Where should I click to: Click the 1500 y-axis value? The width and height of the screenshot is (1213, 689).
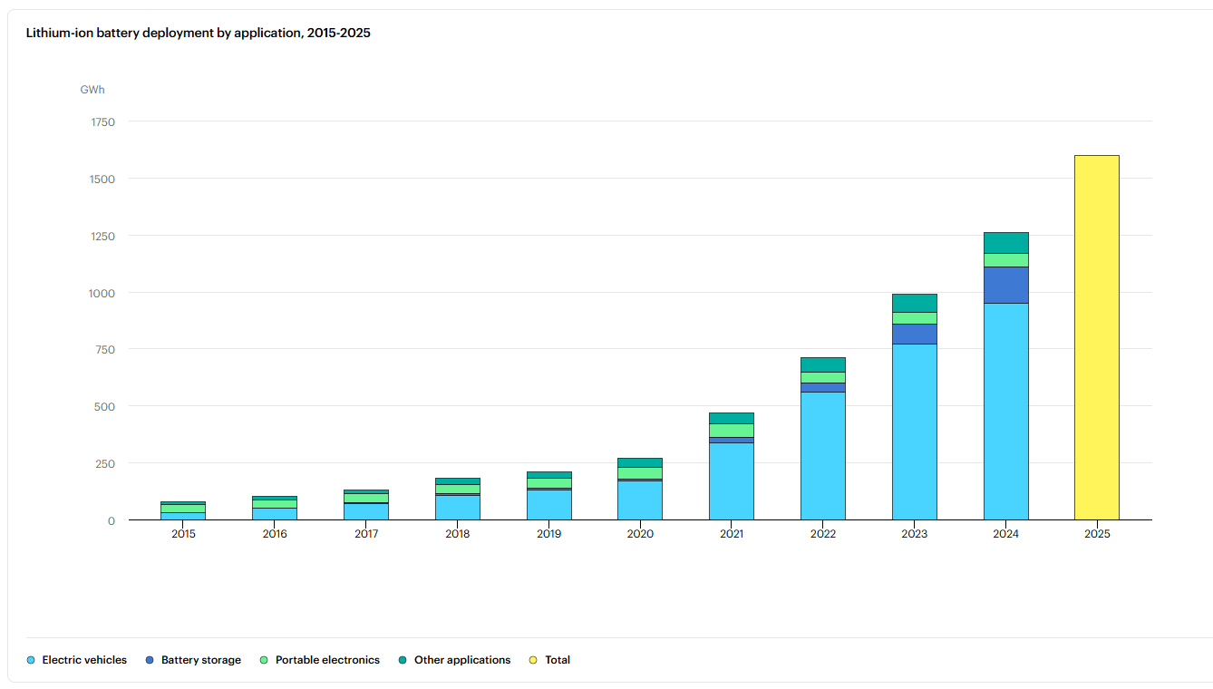coord(103,179)
